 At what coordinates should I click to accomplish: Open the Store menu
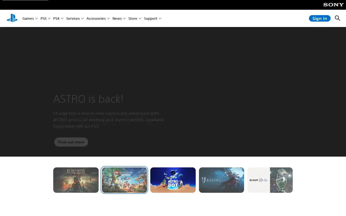click(133, 18)
